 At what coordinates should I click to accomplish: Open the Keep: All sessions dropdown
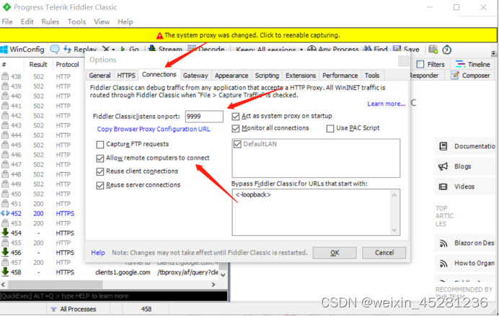[269, 50]
